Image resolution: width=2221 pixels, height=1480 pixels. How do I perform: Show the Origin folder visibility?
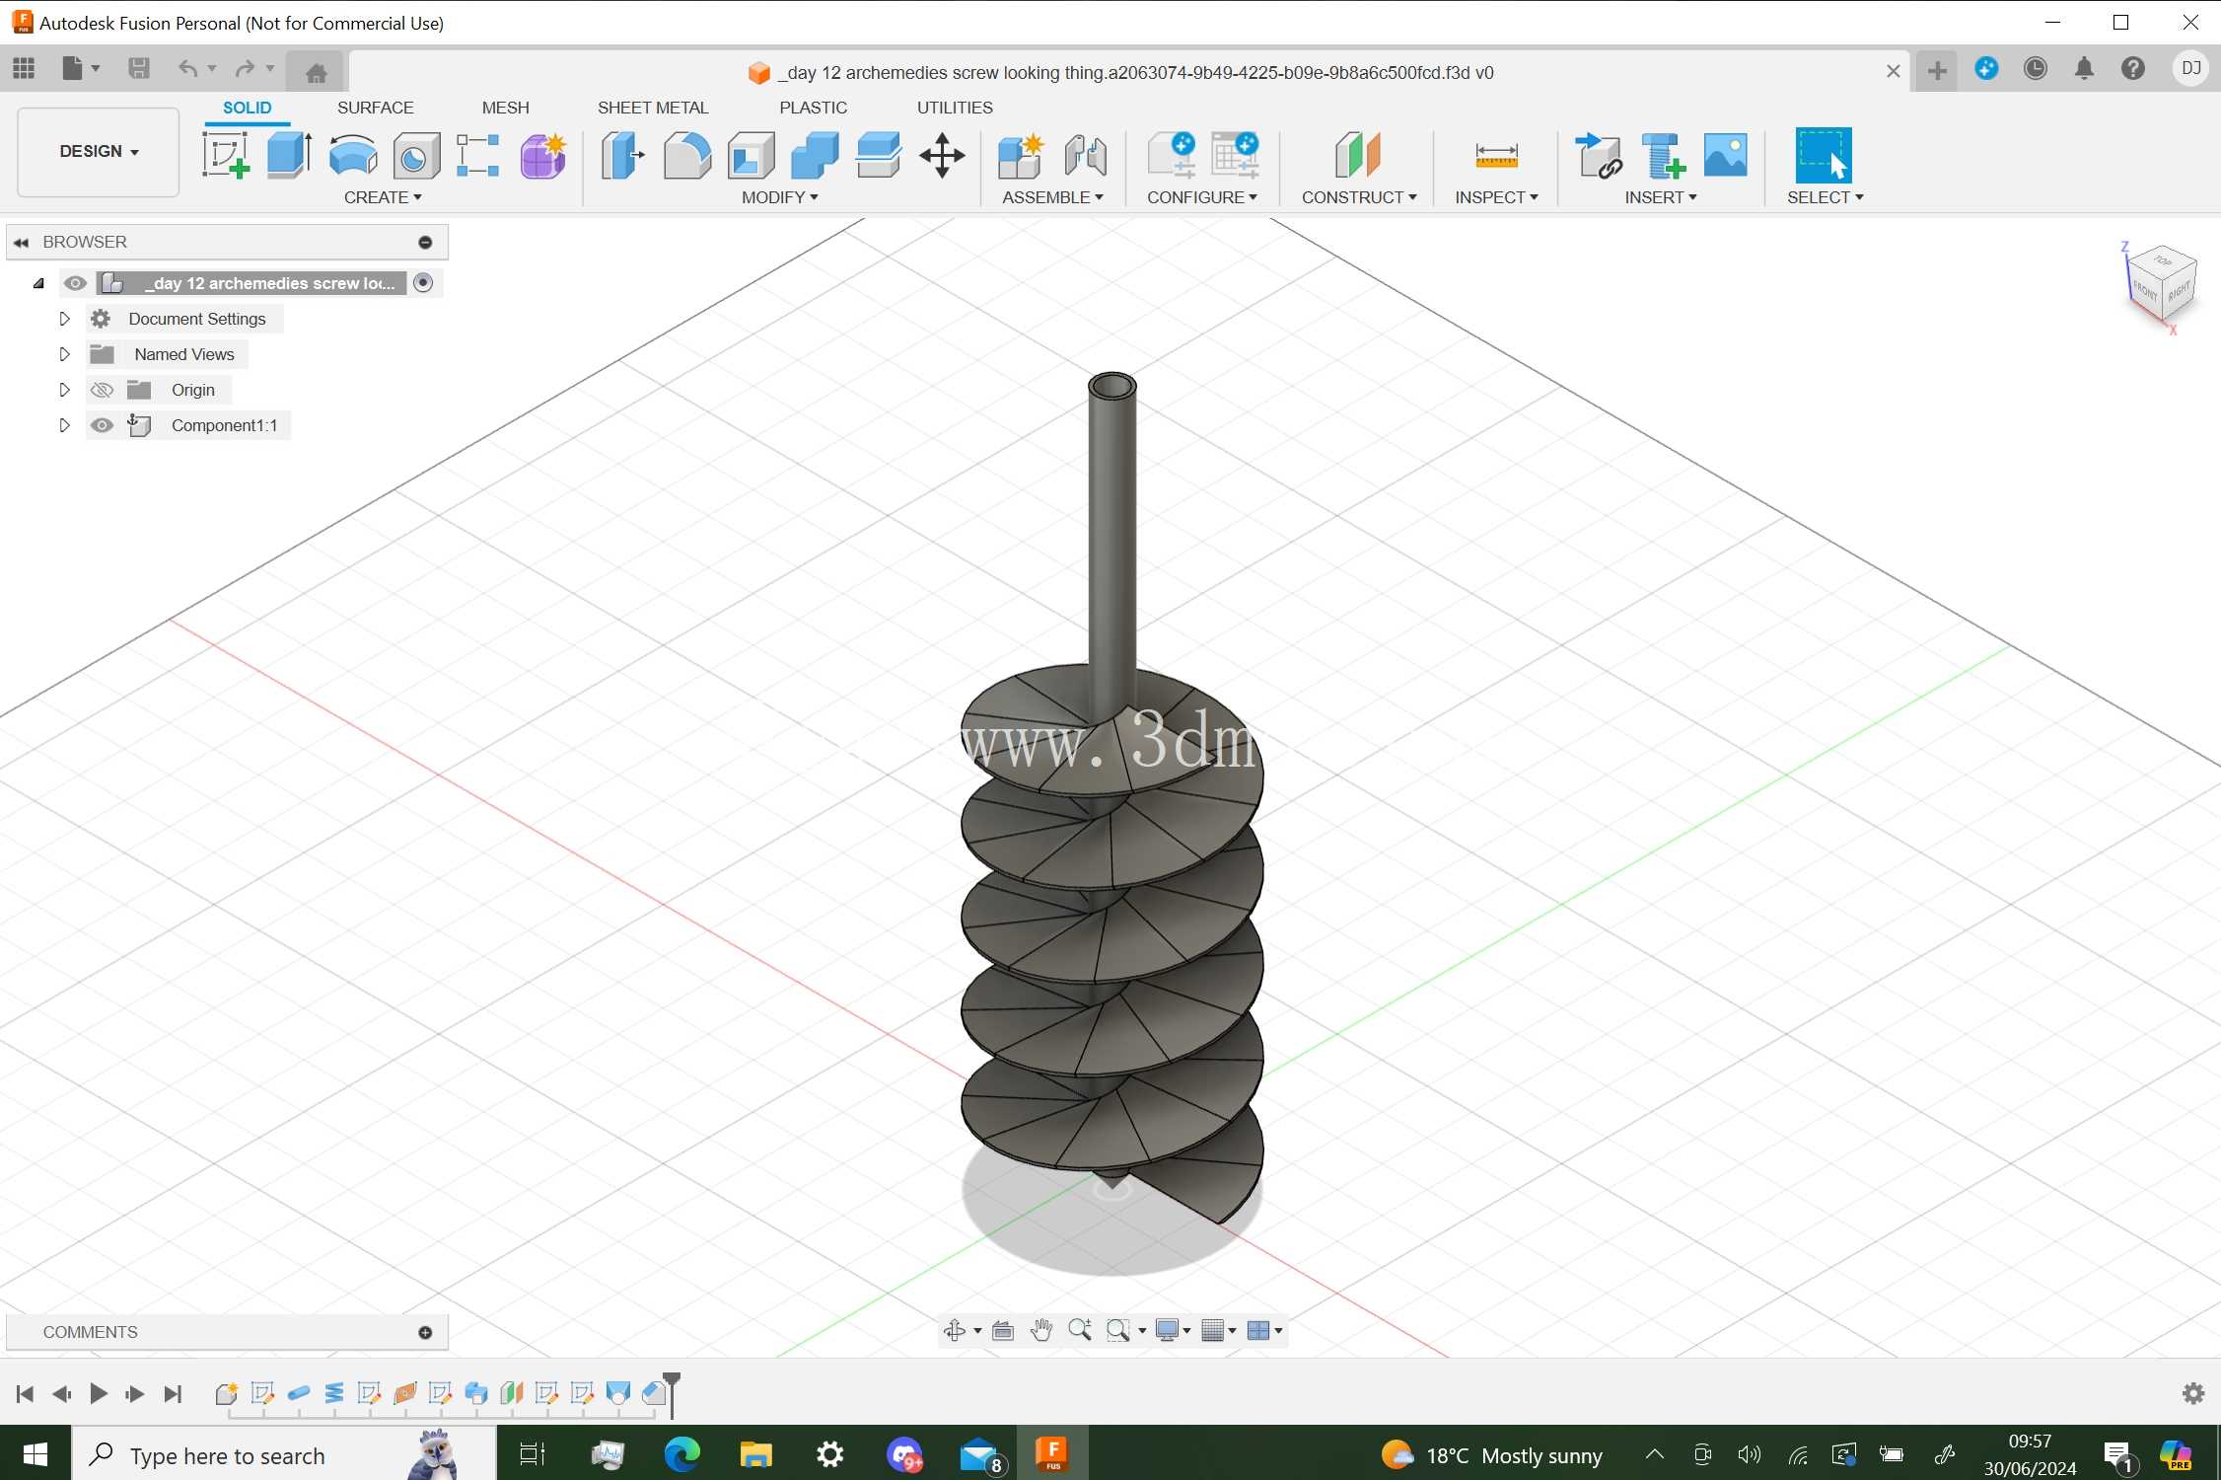(x=102, y=390)
